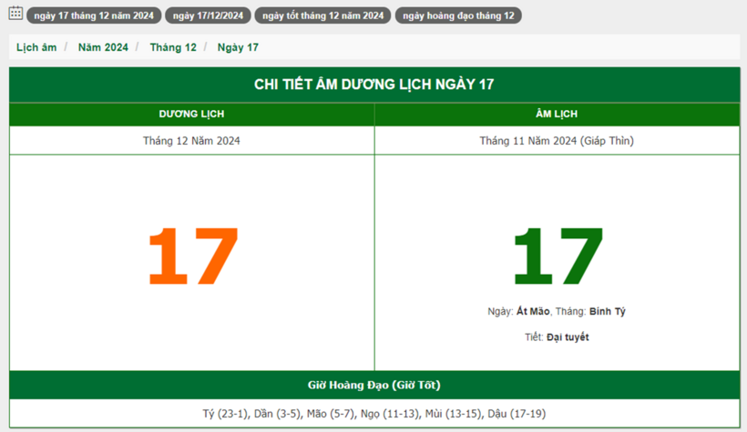The width and height of the screenshot is (747, 432).
Task: Click the 'DƯƠNG LỊCH' column header
Action: tap(191, 115)
